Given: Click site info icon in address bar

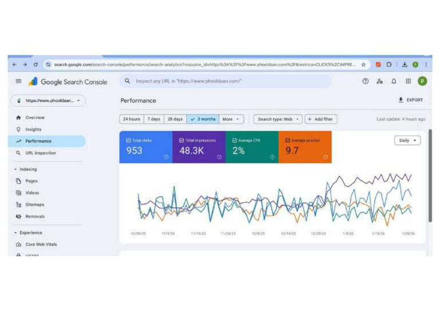Looking at the screenshot, I should click(x=48, y=65).
